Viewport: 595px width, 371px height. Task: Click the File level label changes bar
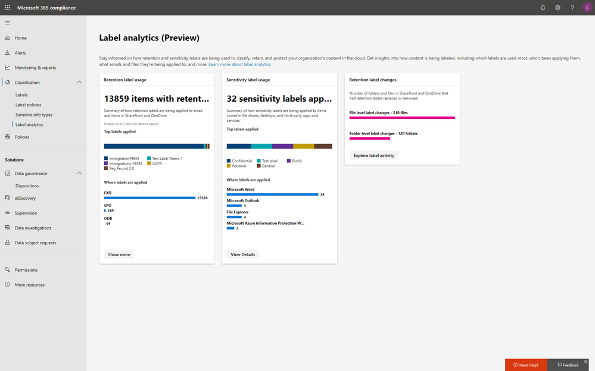(x=402, y=118)
